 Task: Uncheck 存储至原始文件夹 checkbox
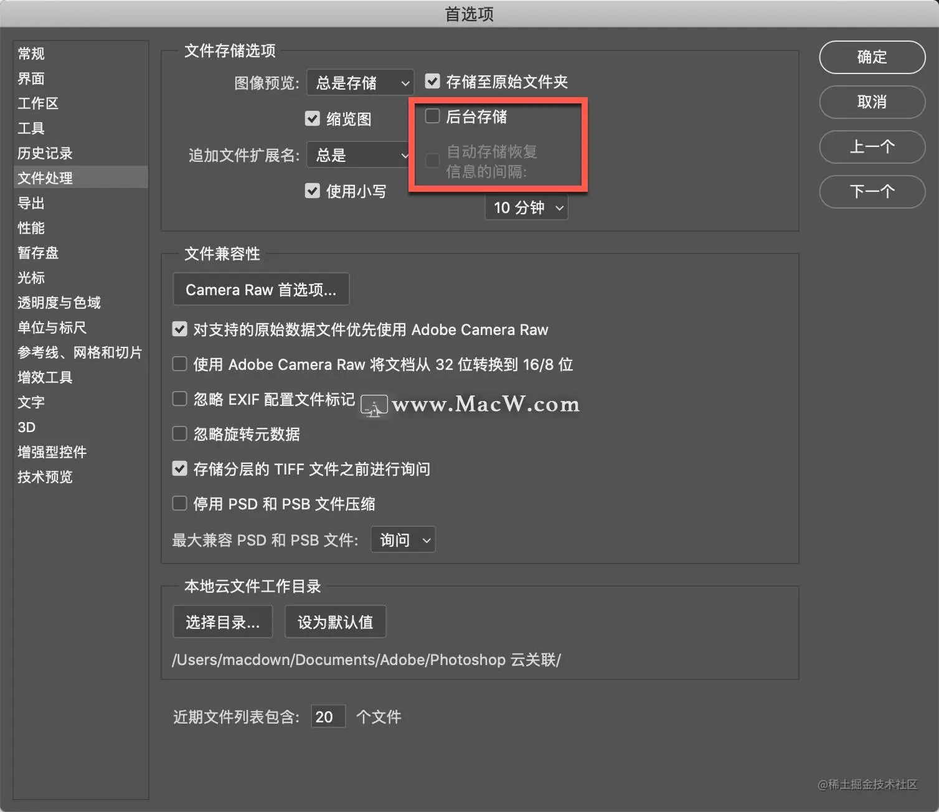[x=432, y=81]
